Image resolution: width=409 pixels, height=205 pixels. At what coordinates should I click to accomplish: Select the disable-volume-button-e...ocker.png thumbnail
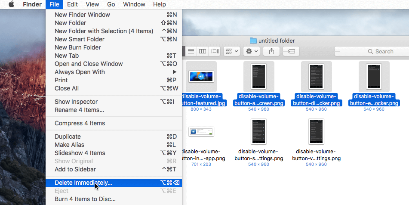(374, 77)
